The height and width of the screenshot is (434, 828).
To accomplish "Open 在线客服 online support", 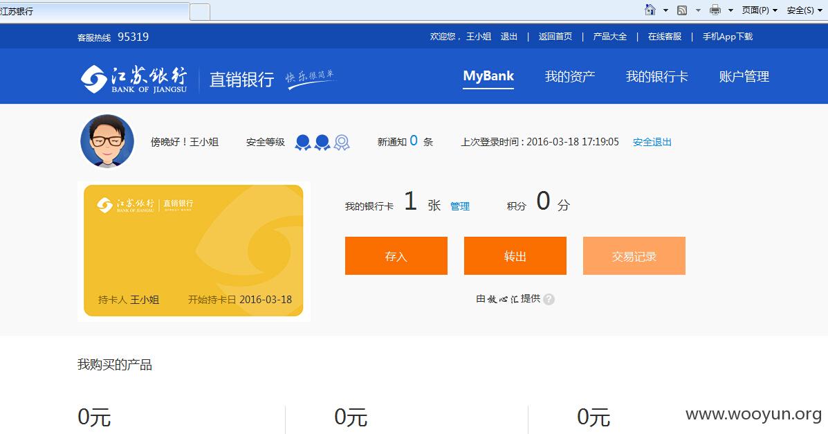I will tap(665, 37).
